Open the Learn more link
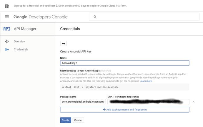Viewport: 203px width, 127px height. 146,81
